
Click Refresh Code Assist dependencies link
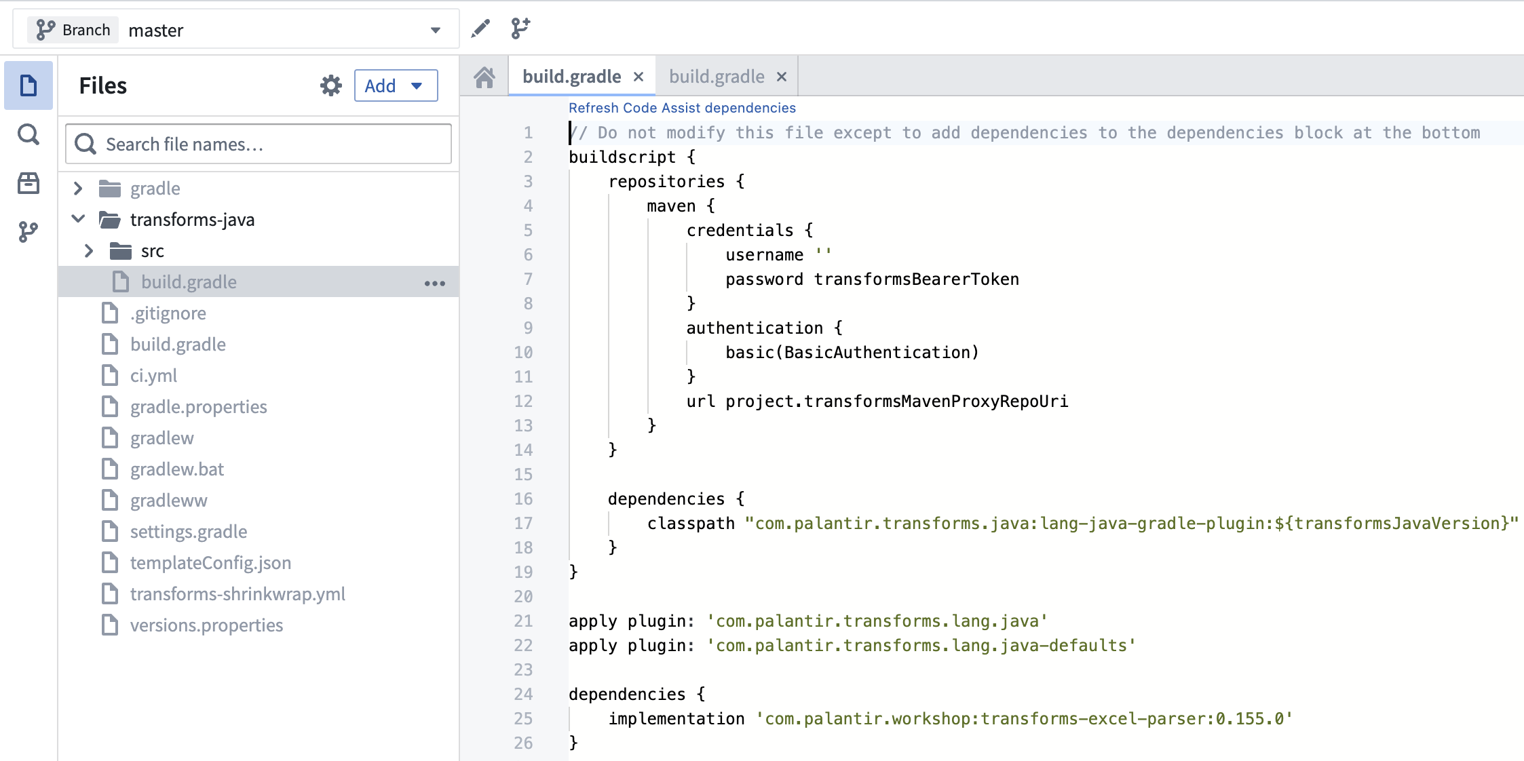(682, 108)
